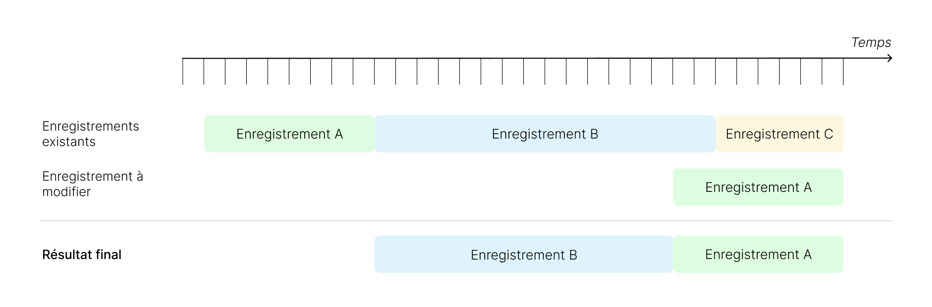Image resolution: width=932 pixels, height=307 pixels.
Task: Click the tick aligned with existing Enregistrement B's start
Action: (x=375, y=71)
